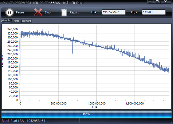Viewport: 173px width, 124px height.
Task: Click the Report label next to clipboard
Action: coord(74,12)
